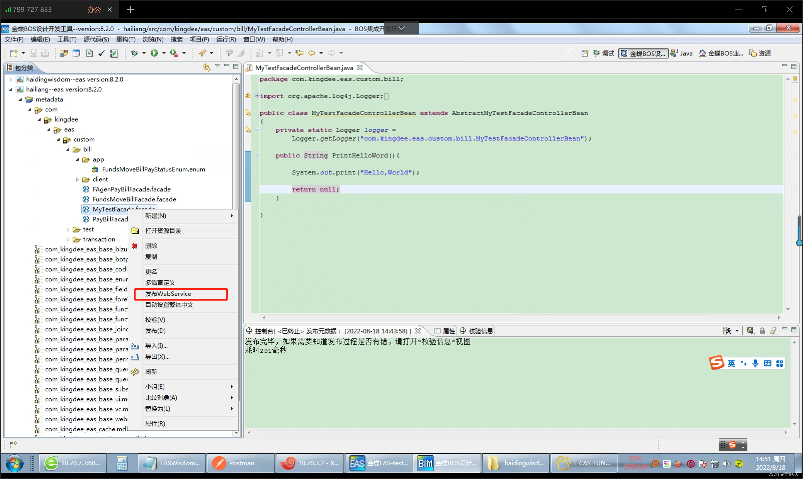Click the Debug bug toolbar icon
The height and width of the screenshot is (479, 803).
coord(135,53)
